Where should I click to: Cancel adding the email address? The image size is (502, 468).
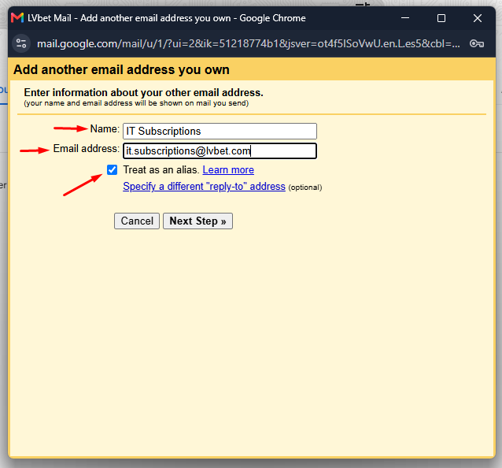[x=137, y=221]
